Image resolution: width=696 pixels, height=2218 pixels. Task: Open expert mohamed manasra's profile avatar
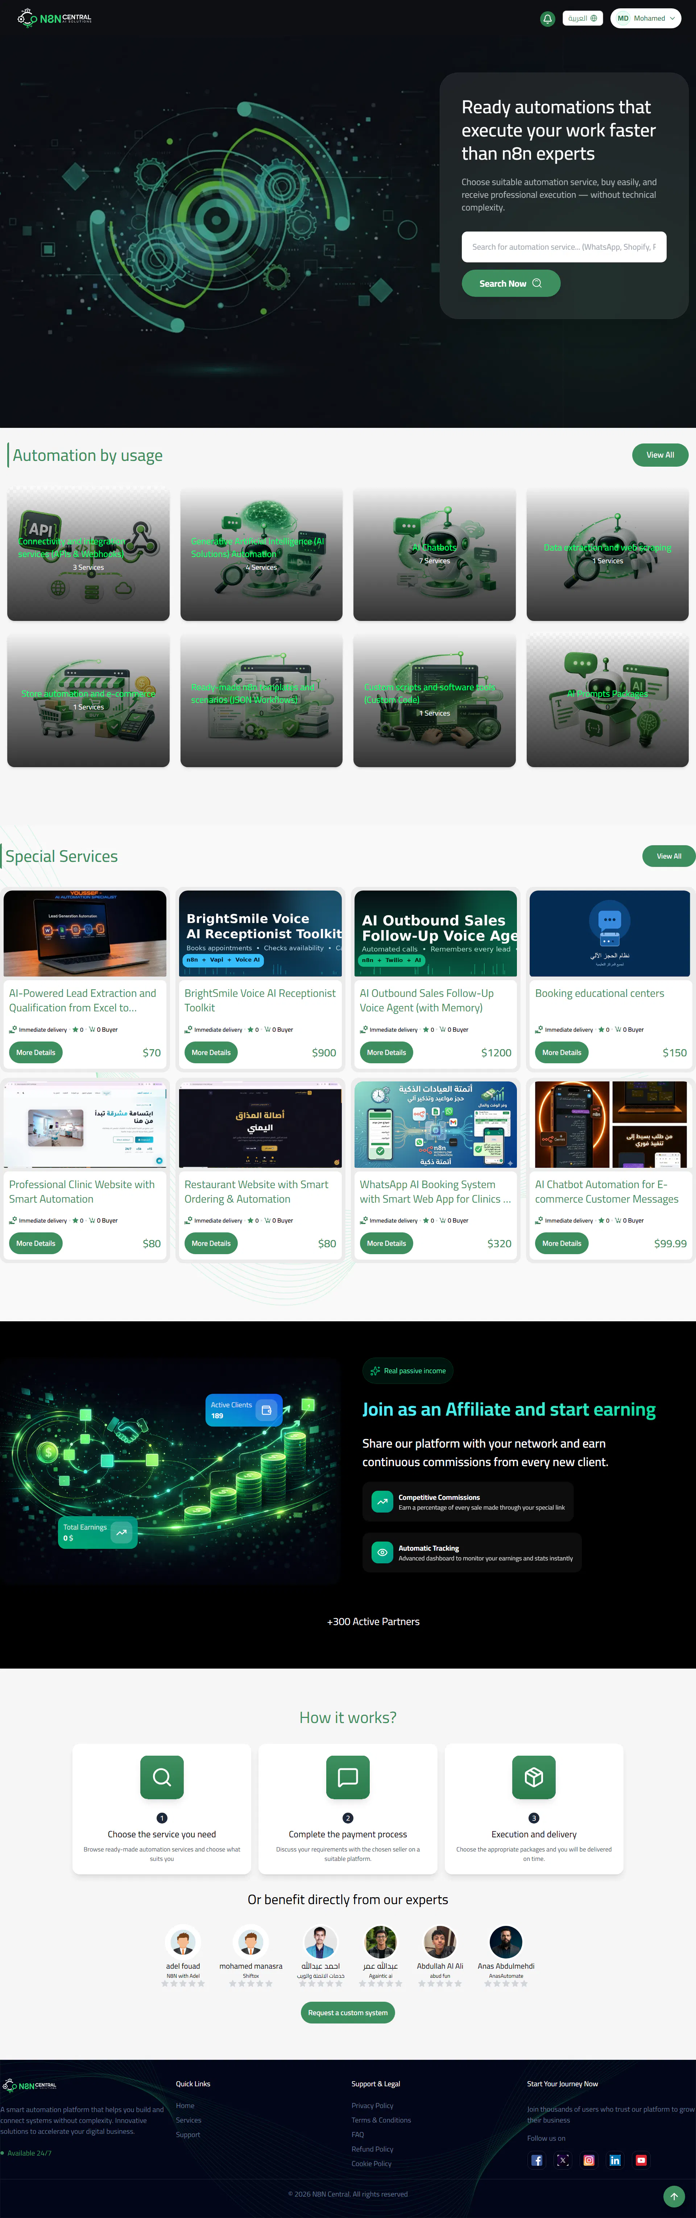pyautogui.click(x=251, y=1943)
